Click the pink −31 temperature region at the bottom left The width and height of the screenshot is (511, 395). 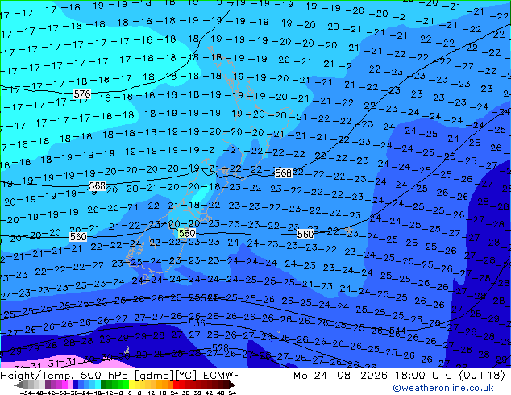click(x=49, y=364)
